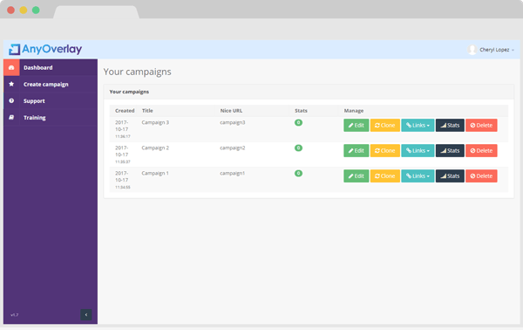523x330 pixels.
Task: Expand the Links dropdown for Campaign 3
Action: point(418,125)
